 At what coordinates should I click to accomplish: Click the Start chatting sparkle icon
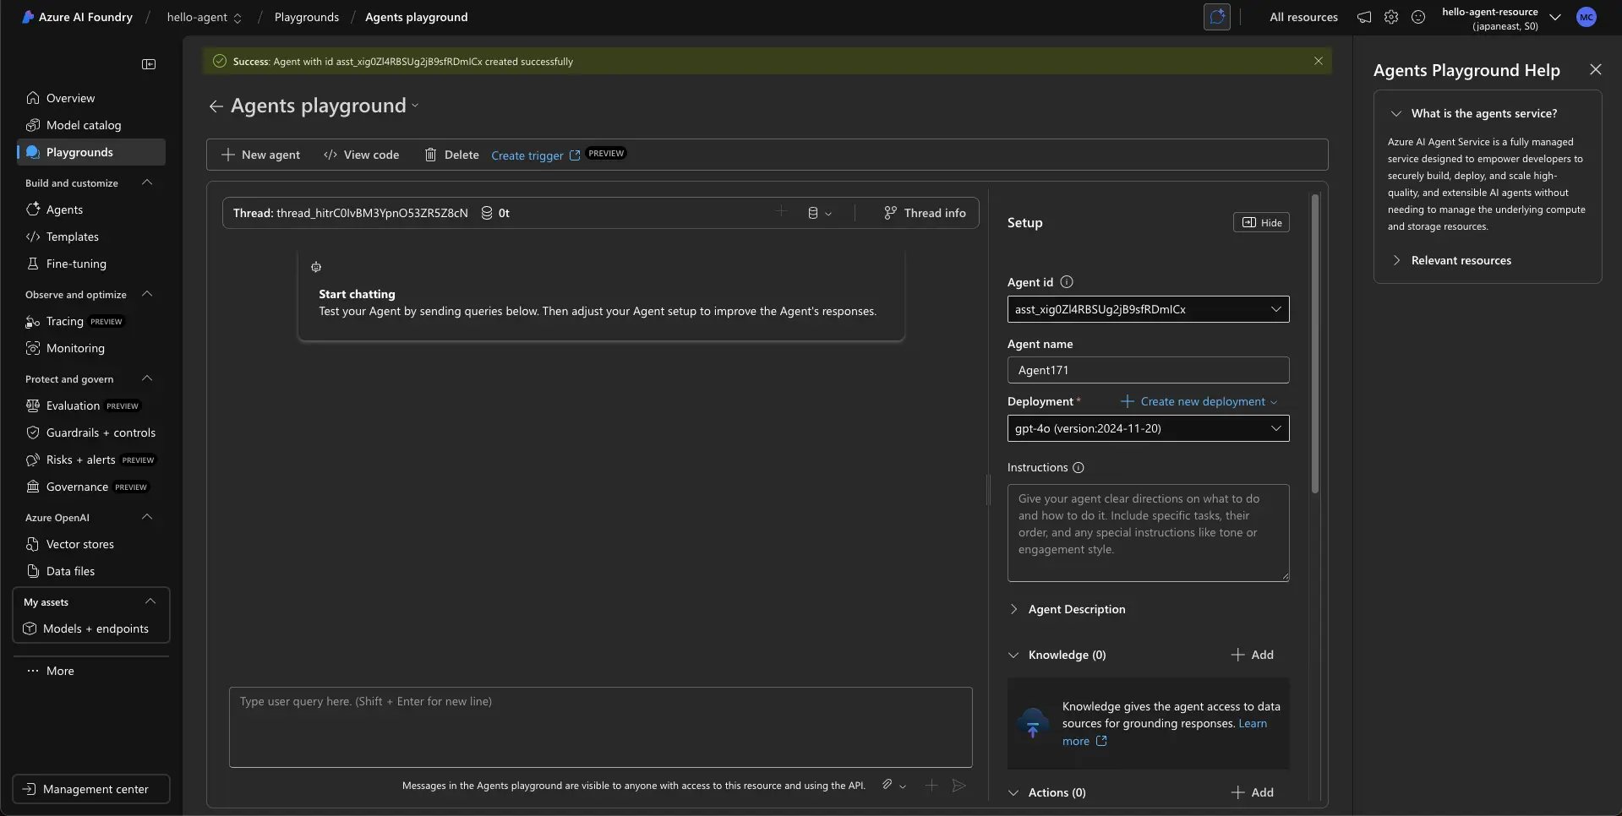[316, 267]
